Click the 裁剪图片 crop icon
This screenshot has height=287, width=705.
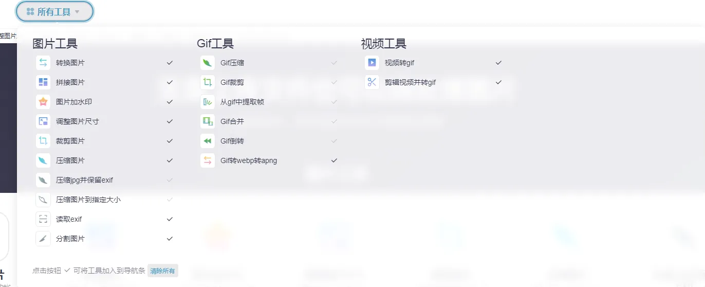point(43,141)
